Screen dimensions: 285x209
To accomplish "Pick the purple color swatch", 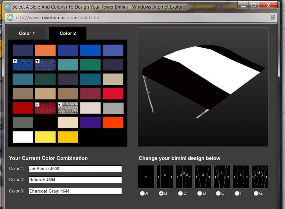I will click(90, 122).
